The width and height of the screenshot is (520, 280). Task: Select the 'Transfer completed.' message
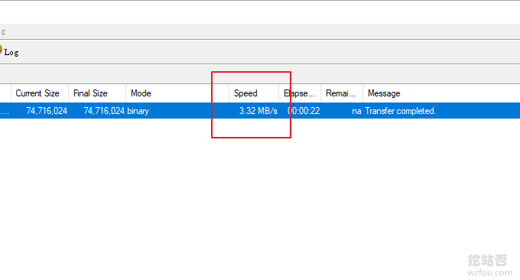(x=401, y=111)
